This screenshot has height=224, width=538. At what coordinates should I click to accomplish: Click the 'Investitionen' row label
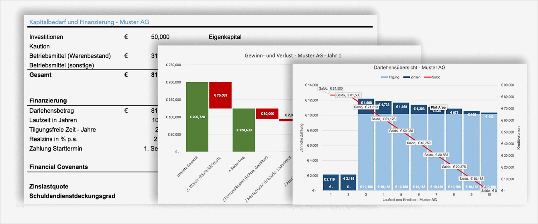(x=46, y=37)
